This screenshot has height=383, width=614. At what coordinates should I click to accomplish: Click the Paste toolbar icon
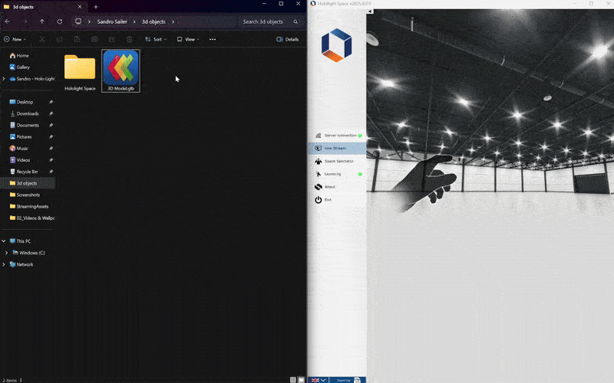coord(78,39)
